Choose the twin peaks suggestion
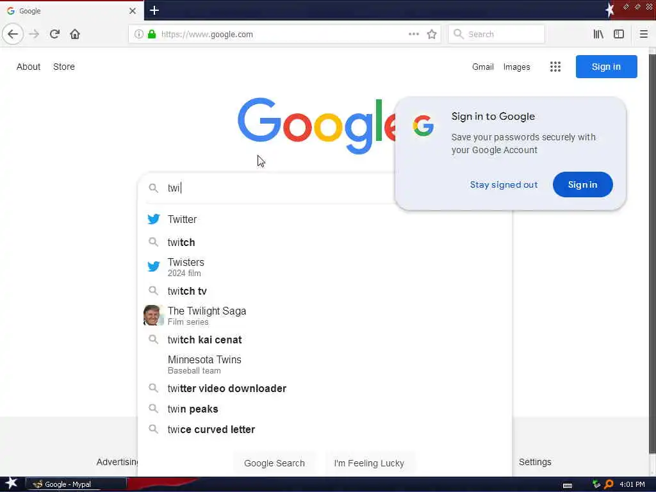 pos(325,409)
